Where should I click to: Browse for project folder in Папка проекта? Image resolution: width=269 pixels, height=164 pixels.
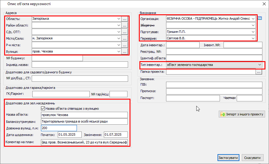coord(259,72)
